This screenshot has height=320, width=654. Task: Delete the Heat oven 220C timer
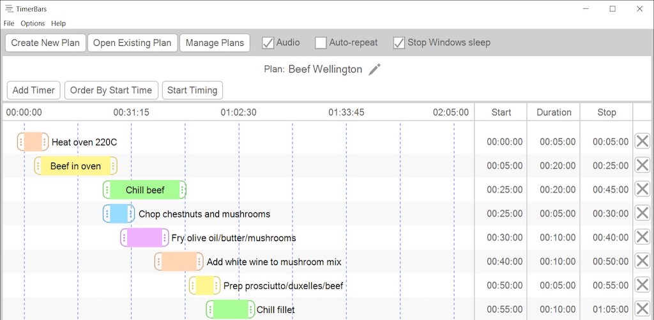click(x=642, y=142)
